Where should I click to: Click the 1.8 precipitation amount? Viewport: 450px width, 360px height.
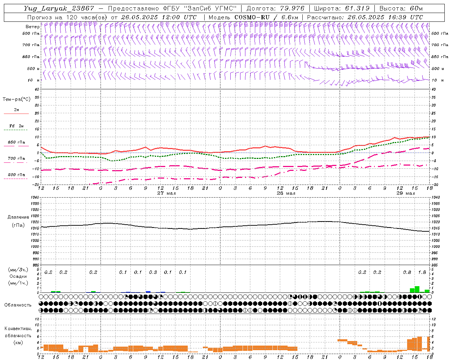pos(422,272)
